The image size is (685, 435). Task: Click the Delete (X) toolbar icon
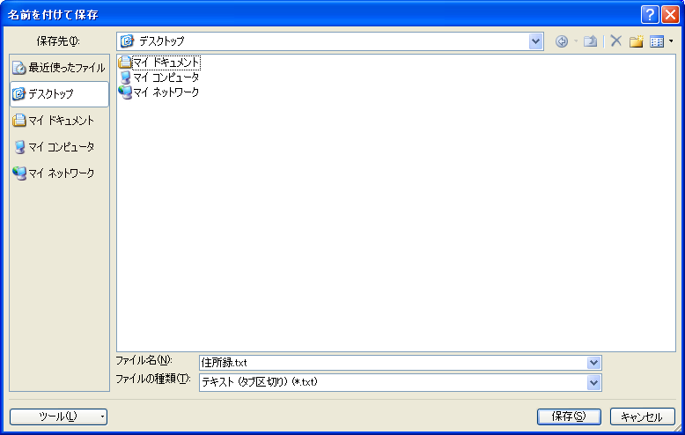point(616,41)
